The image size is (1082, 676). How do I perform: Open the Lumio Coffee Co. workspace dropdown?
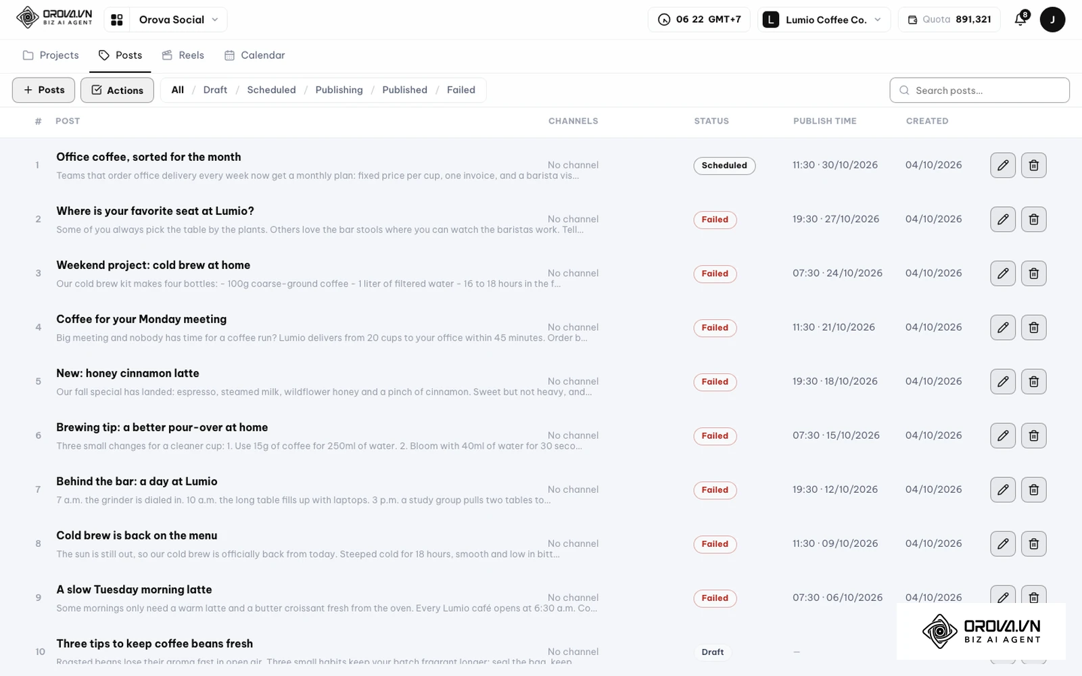[824, 20]
